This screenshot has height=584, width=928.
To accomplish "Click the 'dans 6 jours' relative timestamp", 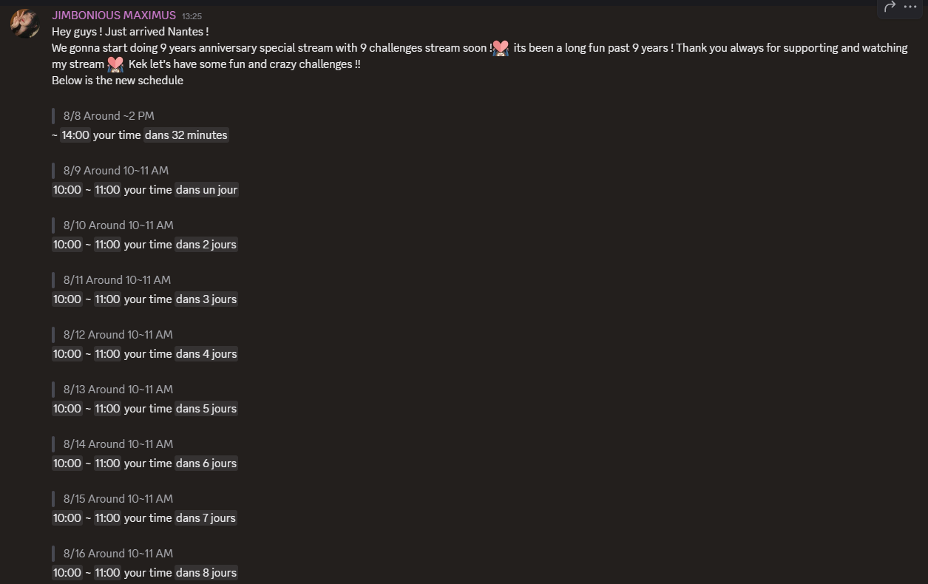I will pyautogui.click(x=206, y=464).
